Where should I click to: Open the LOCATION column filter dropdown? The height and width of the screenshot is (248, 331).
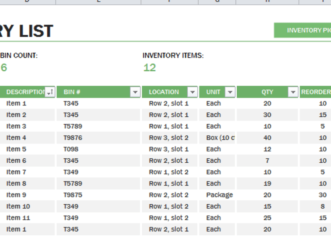[192, 92]
